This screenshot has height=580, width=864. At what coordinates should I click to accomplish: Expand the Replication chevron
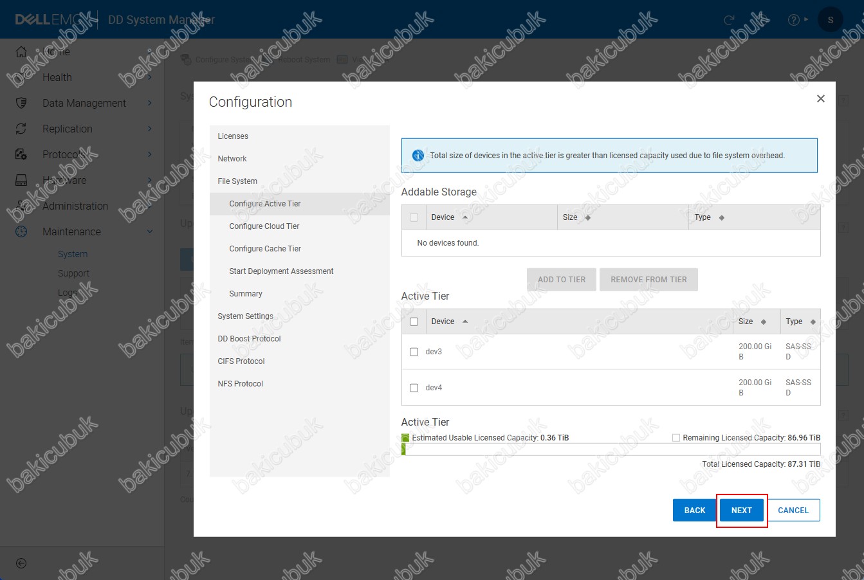click(149, 129)
